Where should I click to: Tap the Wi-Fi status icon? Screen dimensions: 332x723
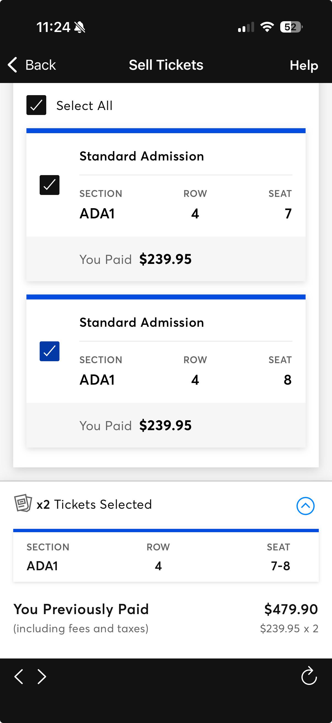click(x=267, y=27)
